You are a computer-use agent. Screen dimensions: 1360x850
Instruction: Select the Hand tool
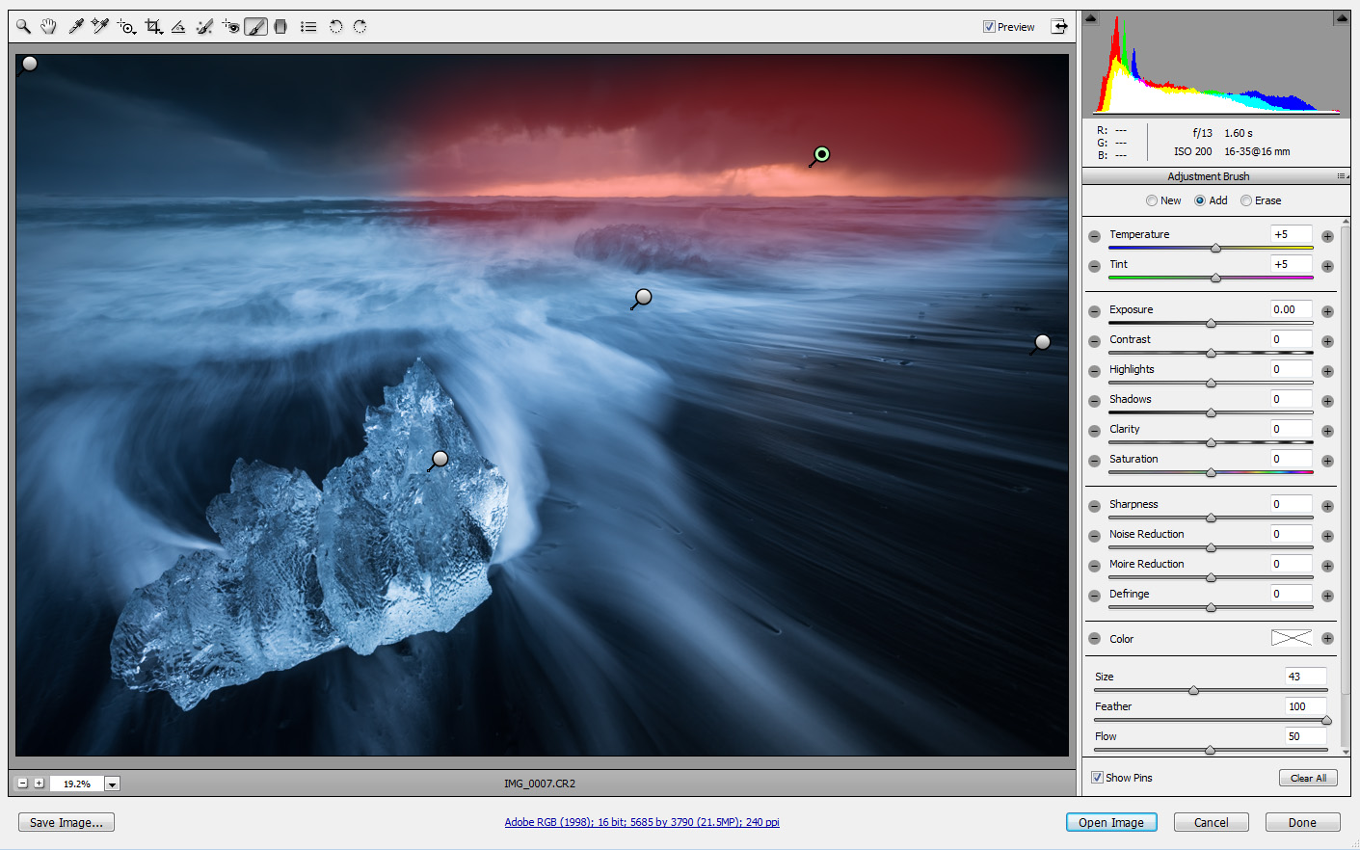(48, 26)
